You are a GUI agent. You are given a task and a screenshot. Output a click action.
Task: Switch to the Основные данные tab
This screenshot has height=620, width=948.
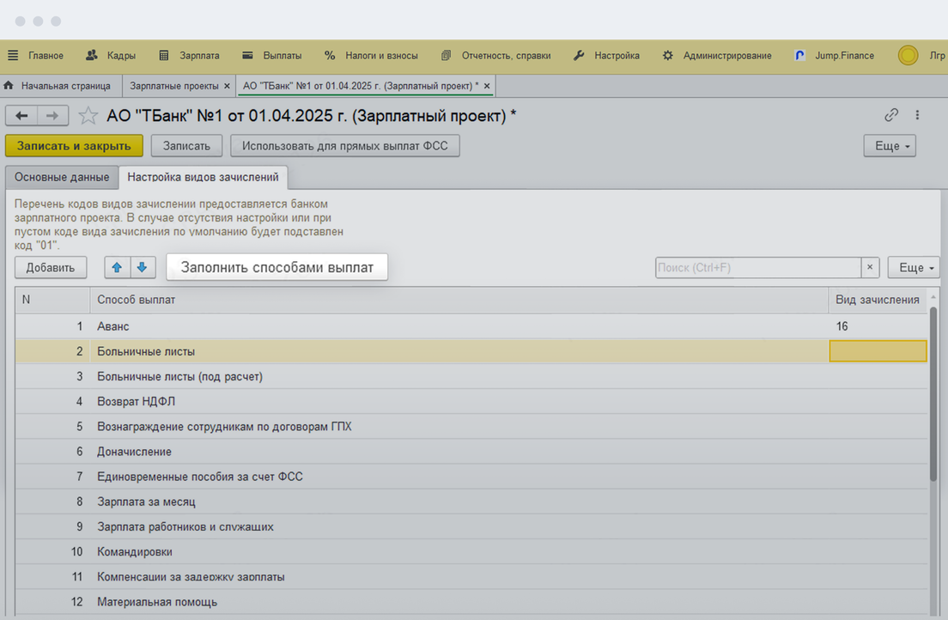(62, 177)
